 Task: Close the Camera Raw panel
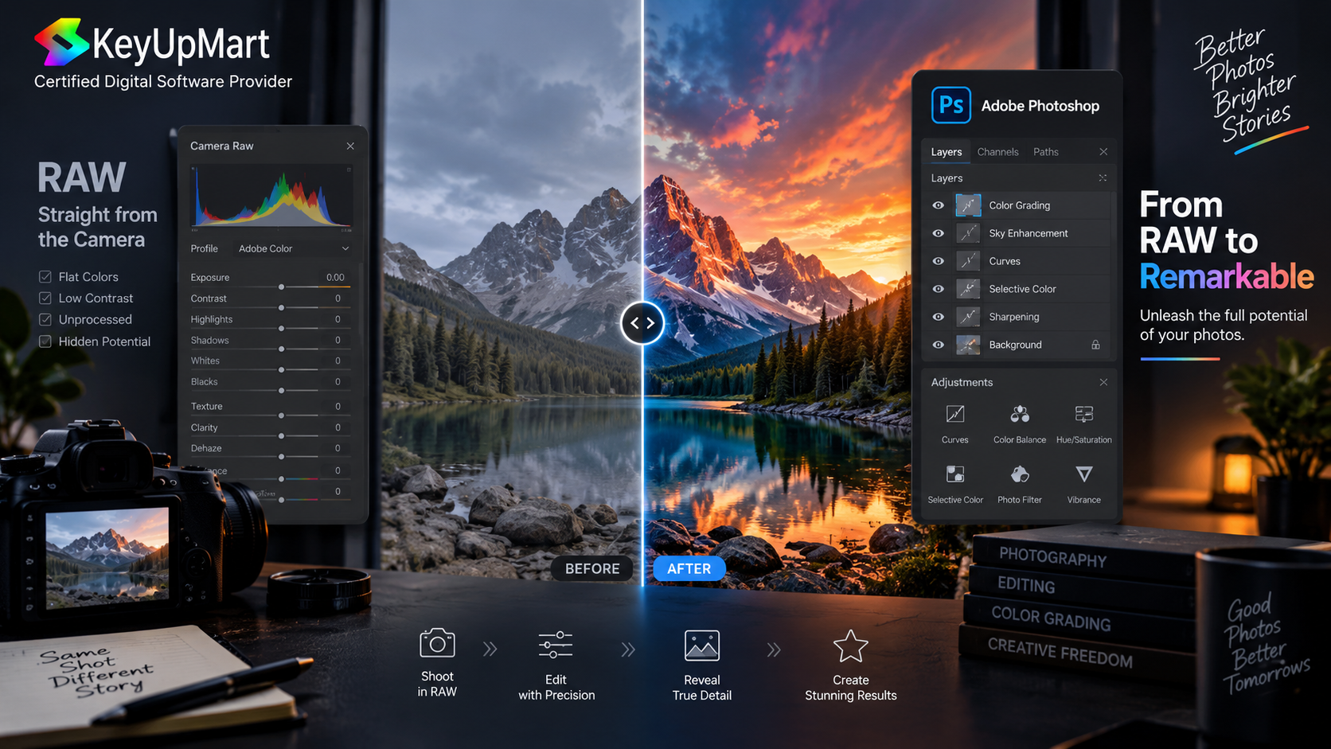point(350,146)
